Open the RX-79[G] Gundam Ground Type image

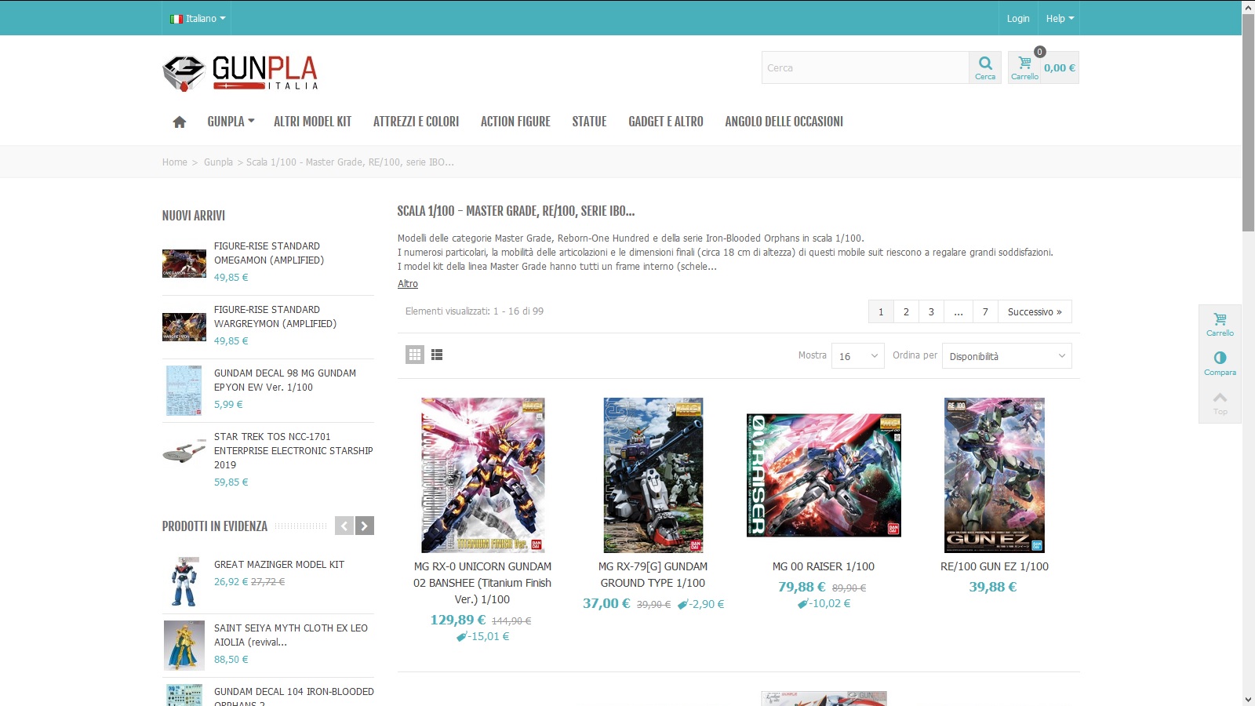click(653, 475)
